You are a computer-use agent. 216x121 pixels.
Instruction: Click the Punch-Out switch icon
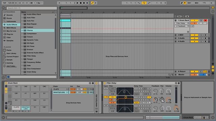149,3
